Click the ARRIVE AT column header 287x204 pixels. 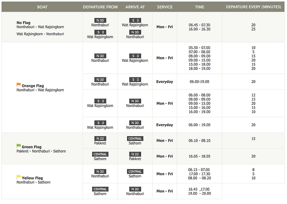[x=135, y=7]
